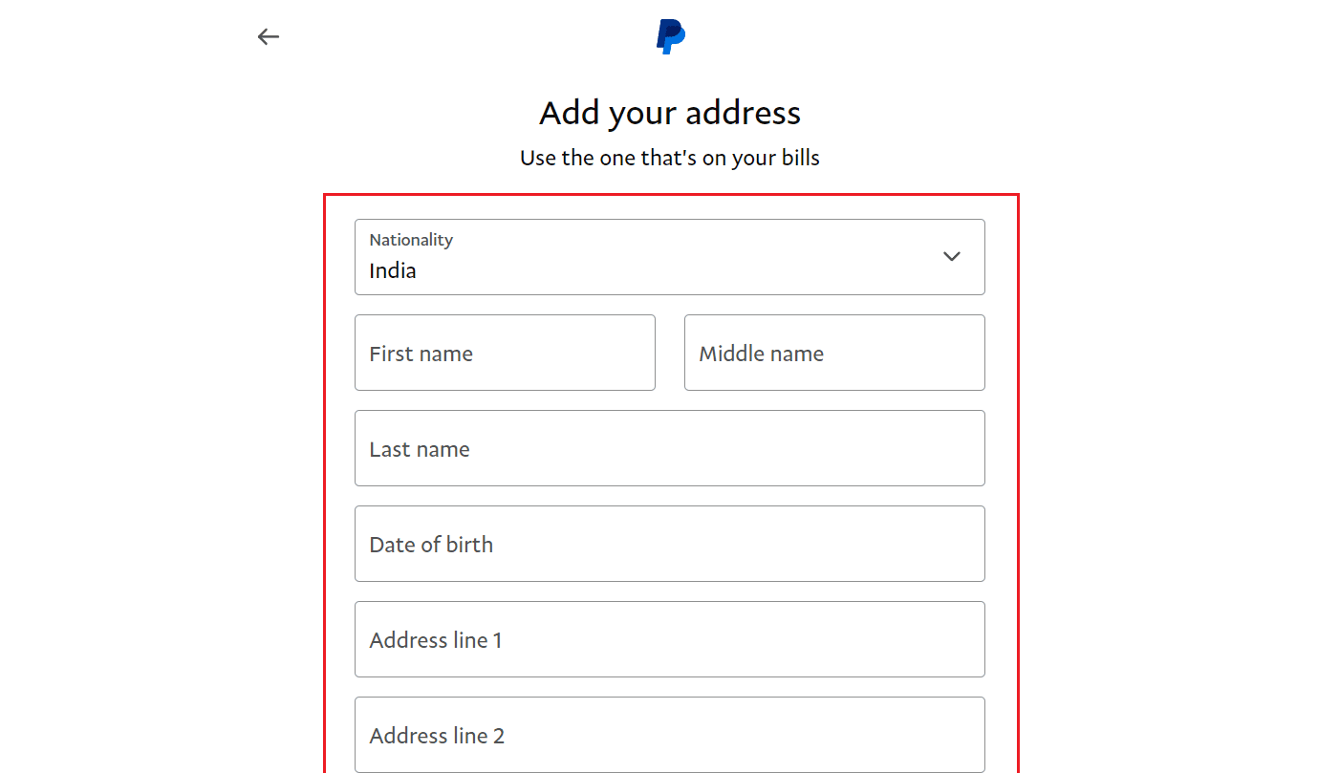Click the selected 'India' nationality value

click(393, 270)
